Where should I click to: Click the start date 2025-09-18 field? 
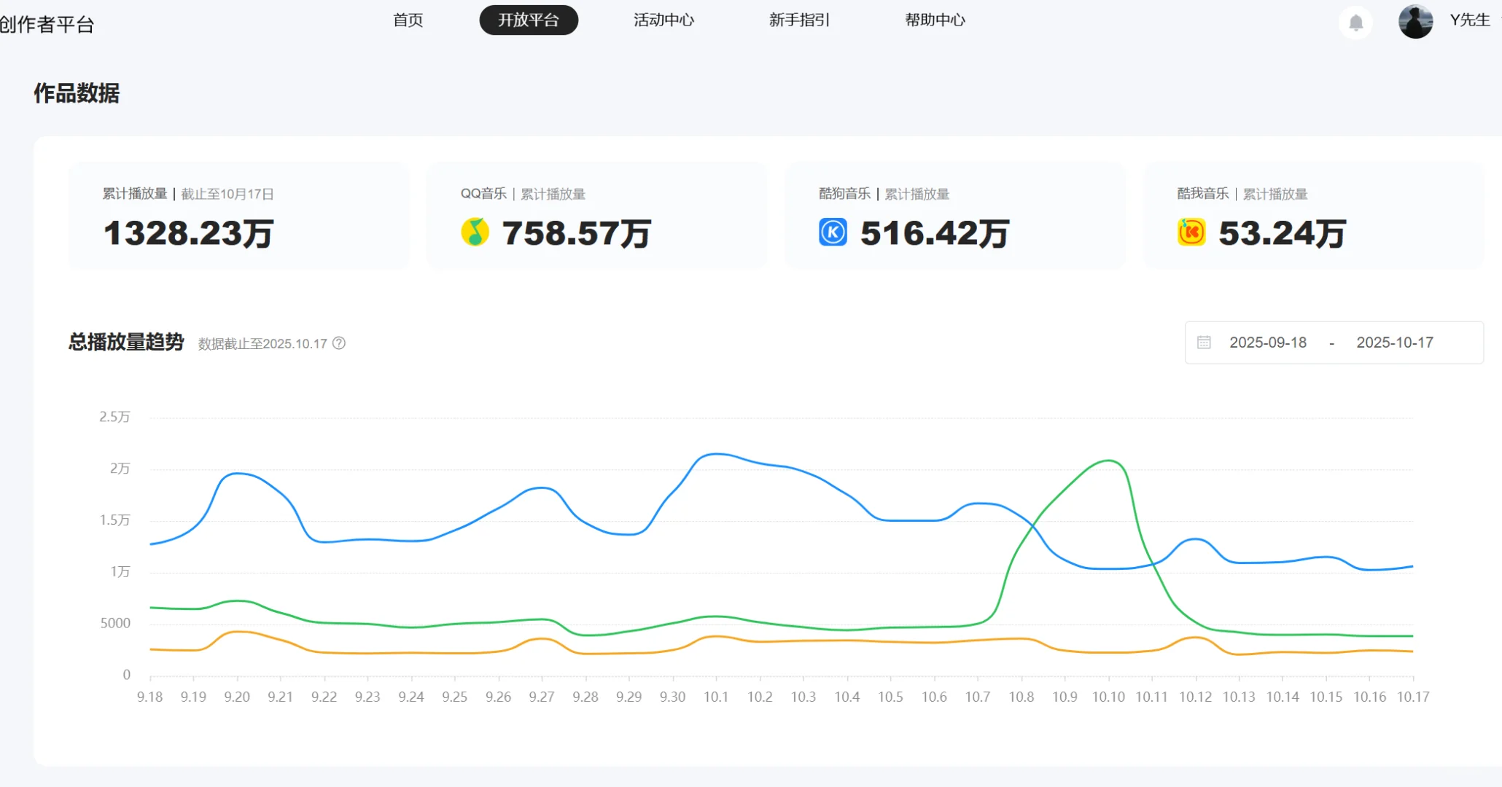tap(1268, 342)
